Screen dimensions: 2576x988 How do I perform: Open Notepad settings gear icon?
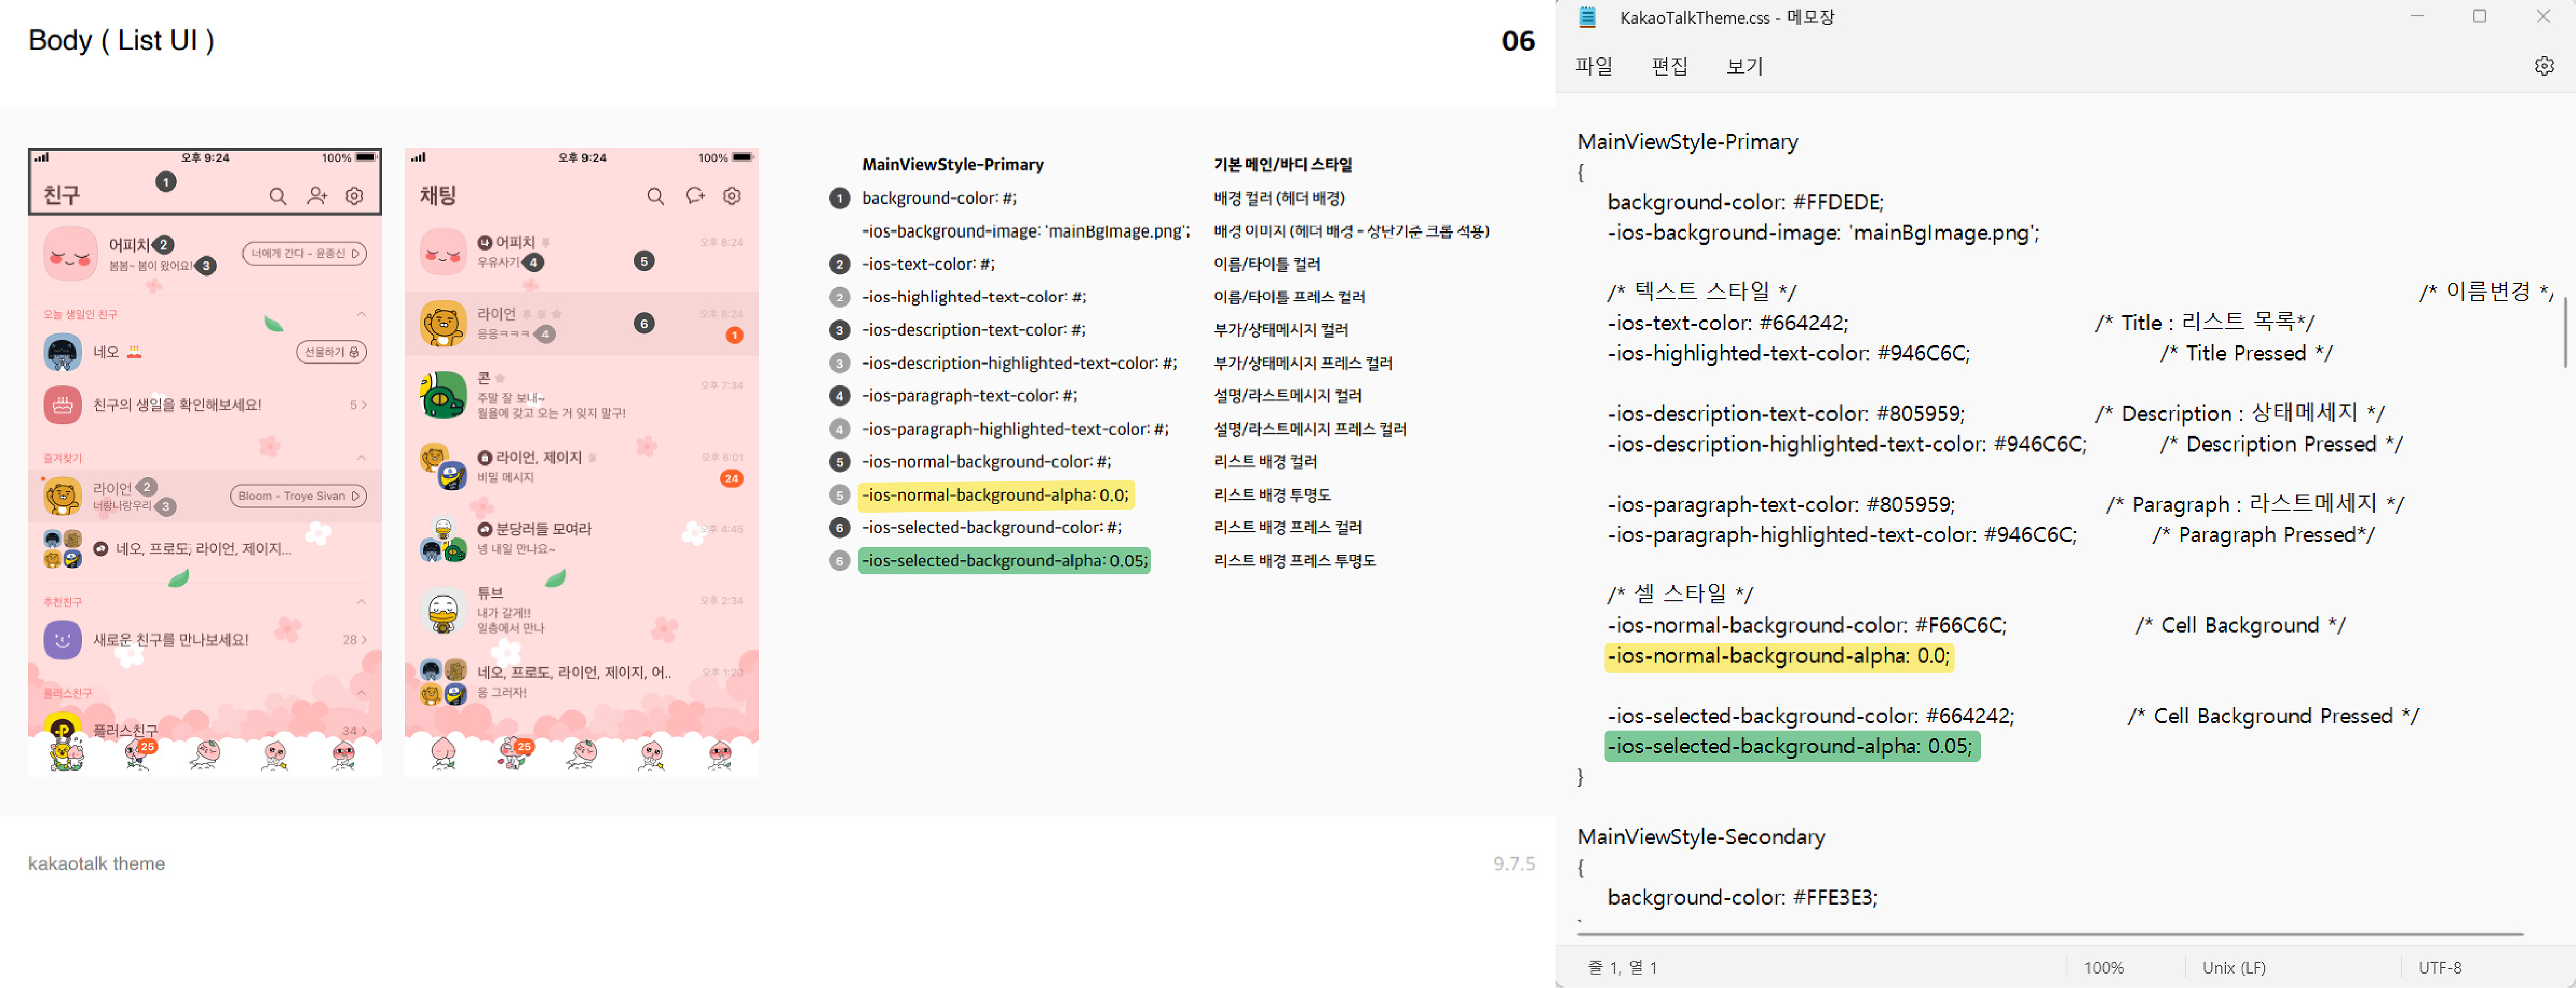pyautogui.click(x=2544, y=66)
